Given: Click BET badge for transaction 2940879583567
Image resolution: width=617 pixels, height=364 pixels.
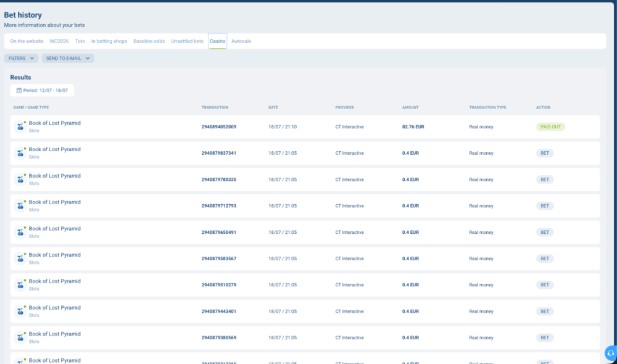Looking at the screenshot, I should pos(545,259).
